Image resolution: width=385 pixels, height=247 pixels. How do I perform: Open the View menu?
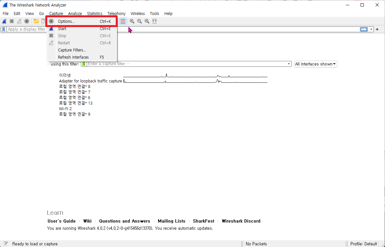point(29,13)
